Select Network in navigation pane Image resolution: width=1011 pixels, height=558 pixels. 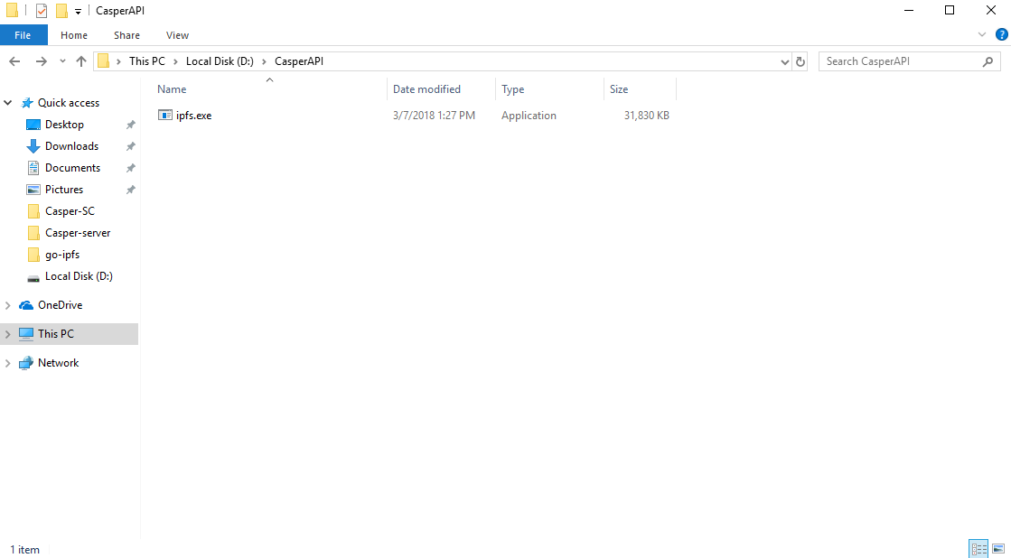pyautogui.click(x=58, y=363)
